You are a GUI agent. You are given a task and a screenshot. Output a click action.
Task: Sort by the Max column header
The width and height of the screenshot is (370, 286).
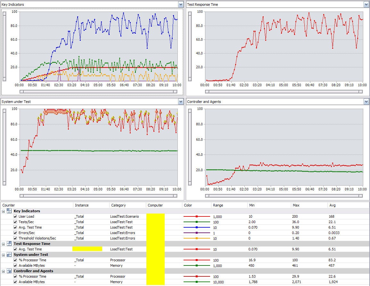(x=309, y=205)
